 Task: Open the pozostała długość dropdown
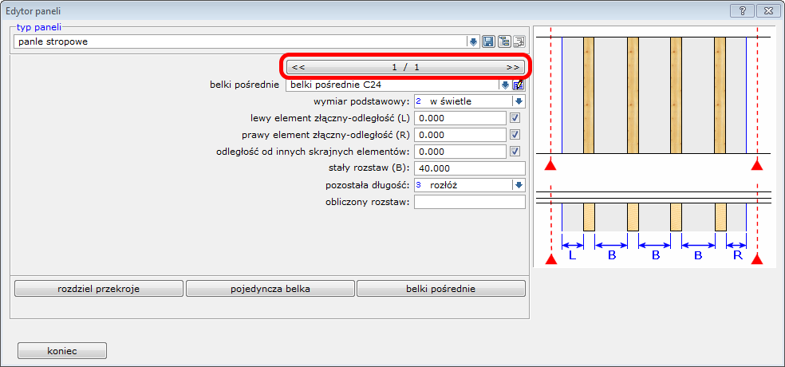pos(519,185)
